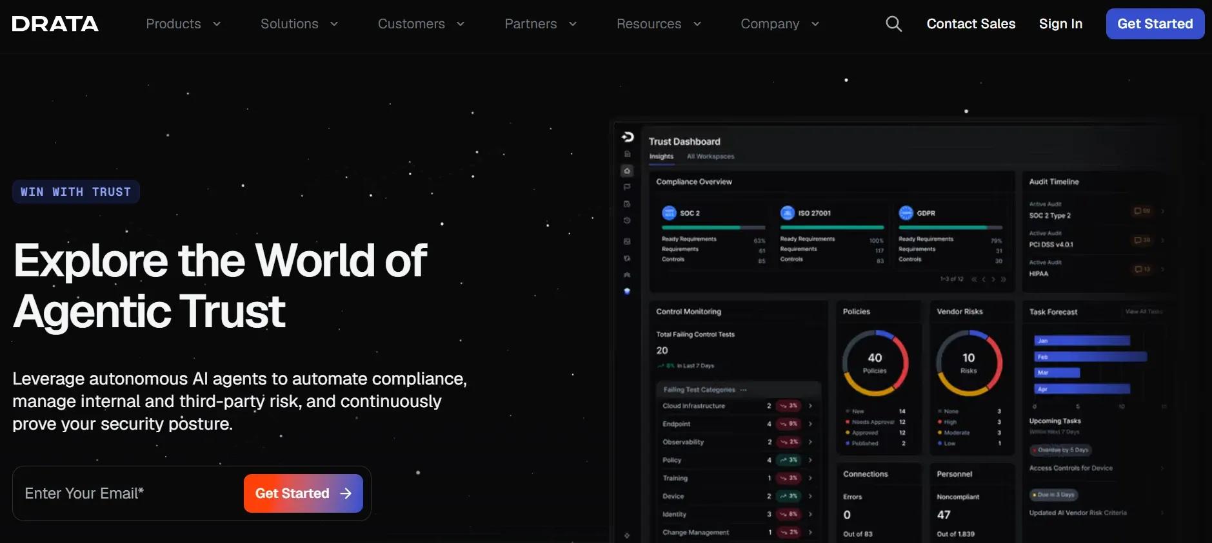Click the orange Get Started arrow button
Image resolution: width=1212 pixels, height=543 pixels.
(x=303, y=493)
